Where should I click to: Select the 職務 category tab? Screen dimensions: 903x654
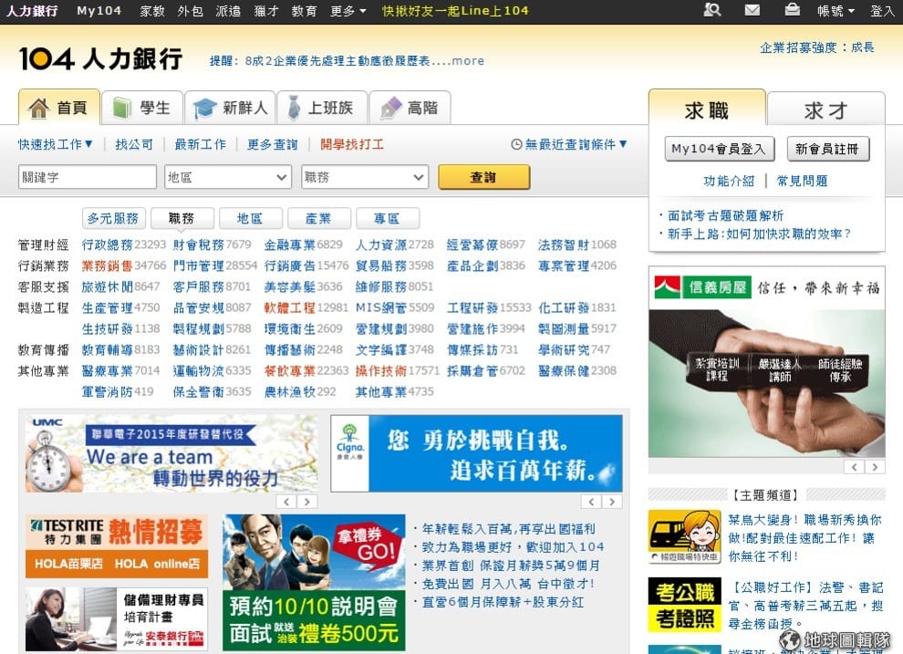tap(182, 218)
